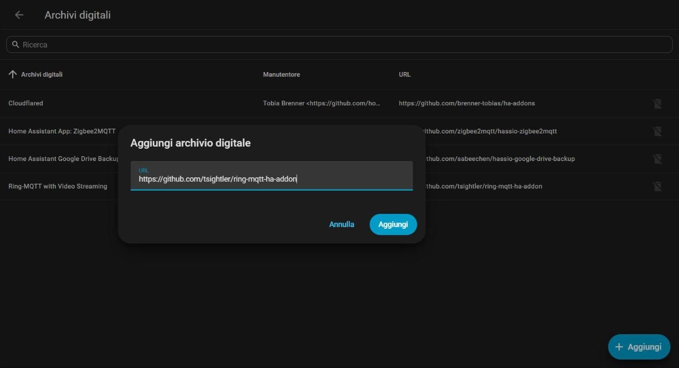679x368 pixels.
Task: Focus the Ricerca search field
Action: (x=339, y=44)
